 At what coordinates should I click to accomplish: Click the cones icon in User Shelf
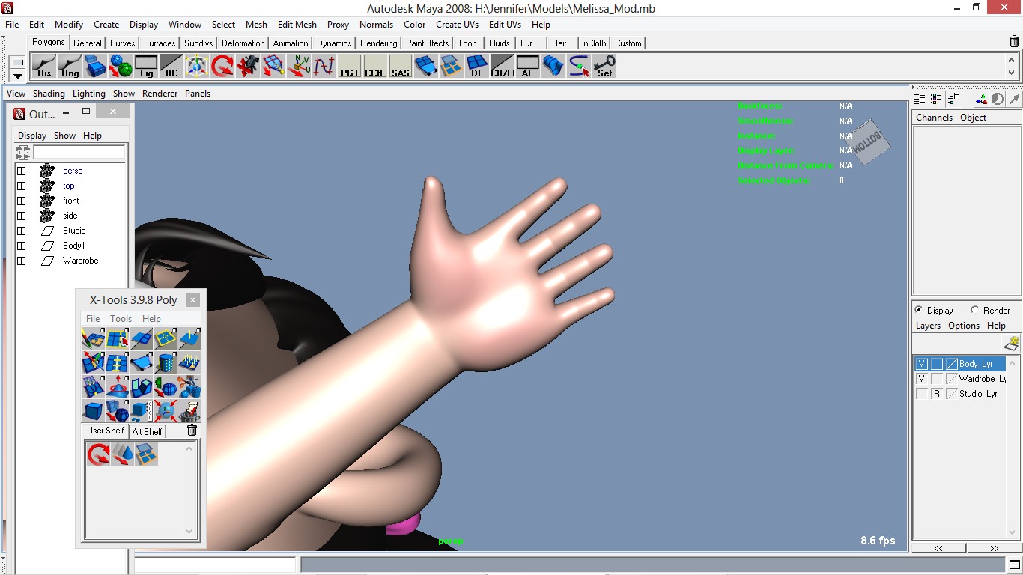(x=123, y=454)
